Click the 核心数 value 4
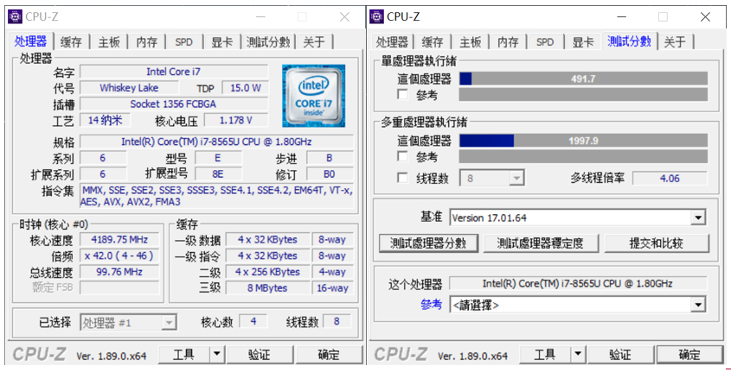 click(x=253, y=321)
